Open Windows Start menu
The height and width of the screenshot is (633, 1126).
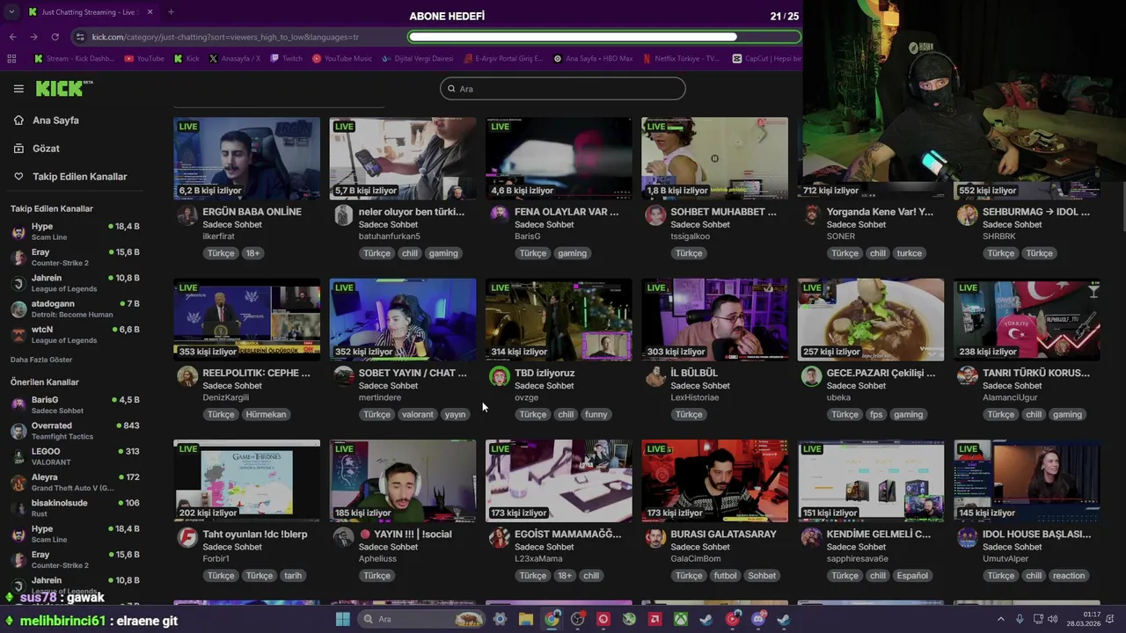click(x=343, y=619)
